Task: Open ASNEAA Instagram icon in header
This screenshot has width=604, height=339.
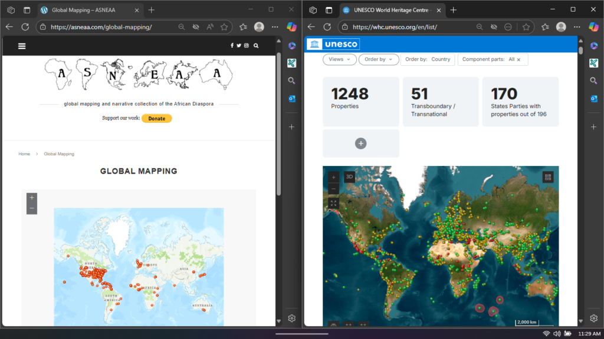Action: (x=247, y=46)
